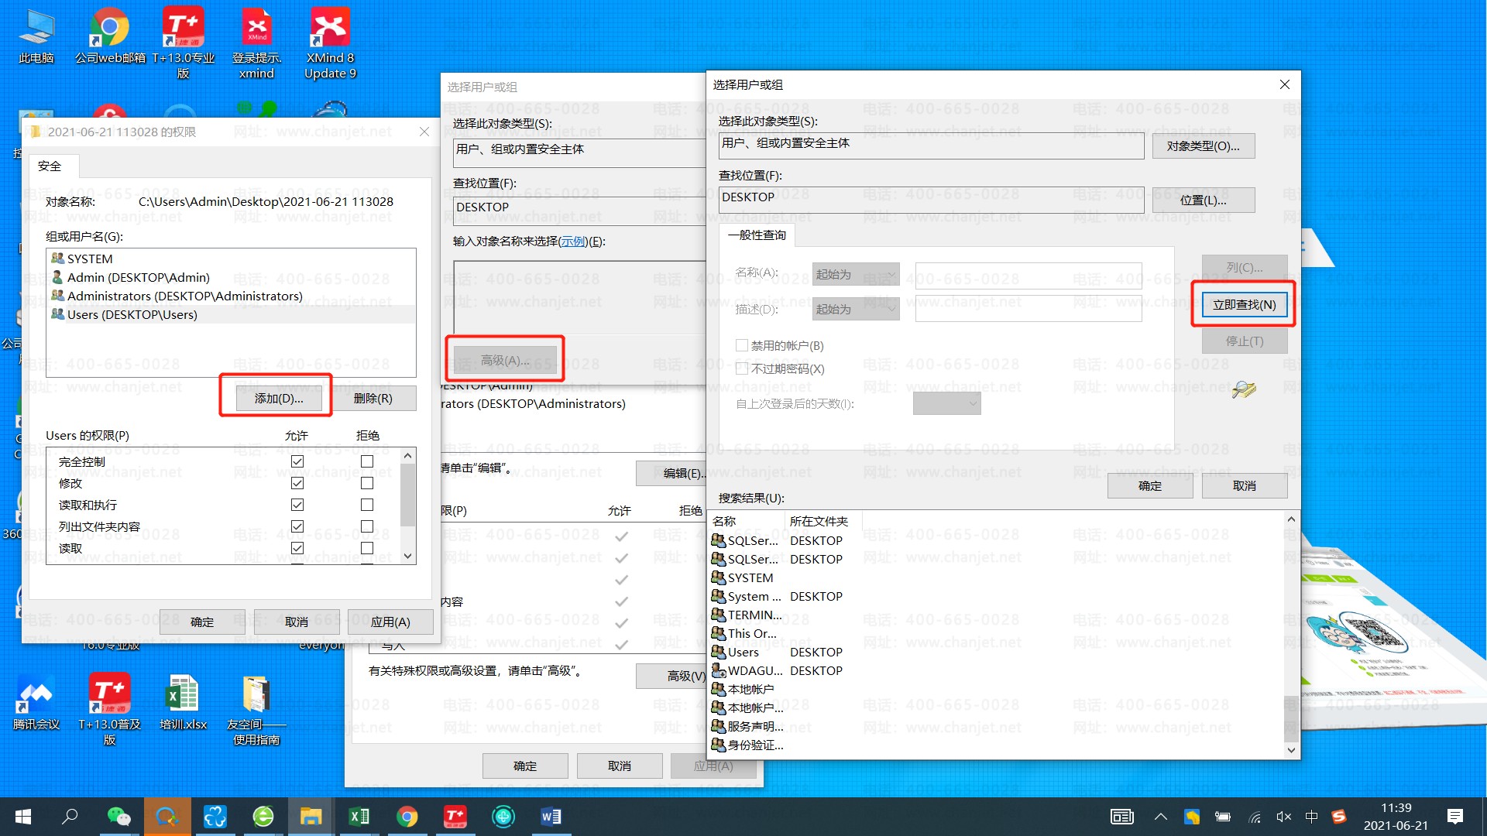The height and width of the screenshot is (836, 1487).
Task: Enable the 不过期密码 checkbox
Action: click(742, 368)
